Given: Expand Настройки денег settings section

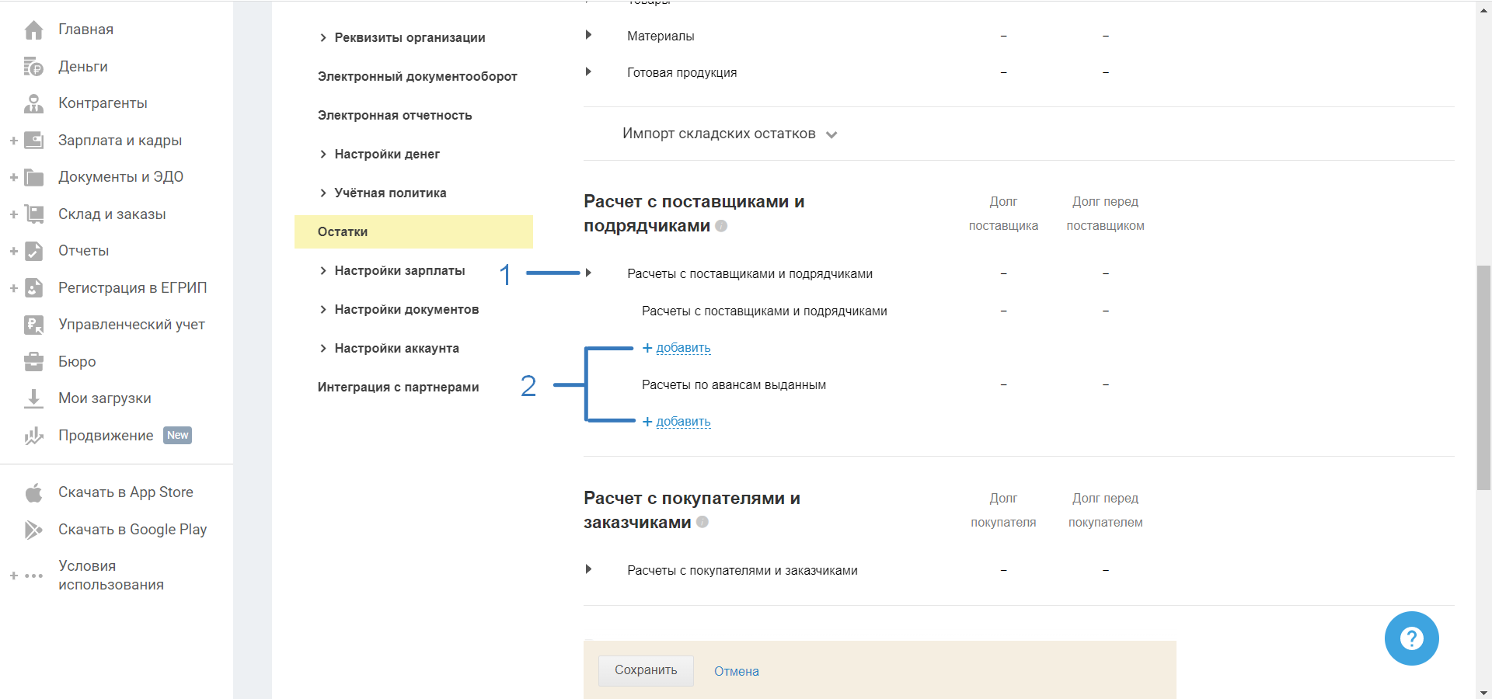Looking at the screenshot, I should tap(386, 154).
